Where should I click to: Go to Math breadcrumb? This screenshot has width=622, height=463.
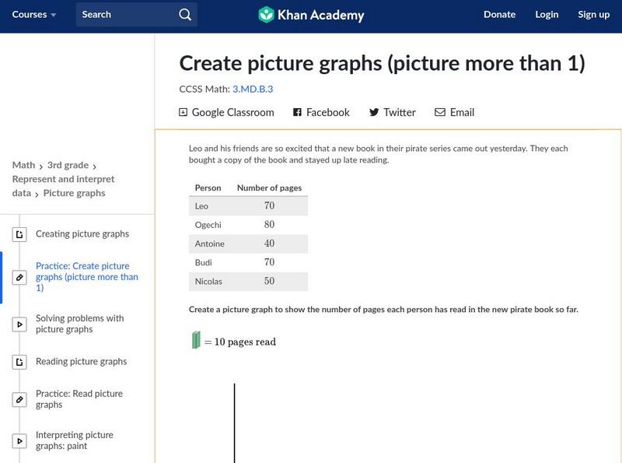[23, 165]
